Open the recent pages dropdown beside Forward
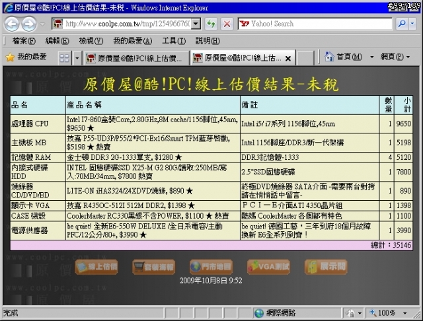 pyautogui.click(x=42, y=24)
